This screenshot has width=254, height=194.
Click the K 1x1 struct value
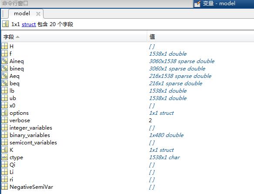pyautogui.click(x=161, y=150)
